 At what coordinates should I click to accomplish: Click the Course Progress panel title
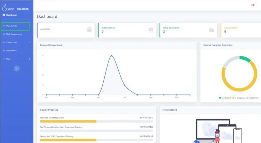tap(49, 110)
